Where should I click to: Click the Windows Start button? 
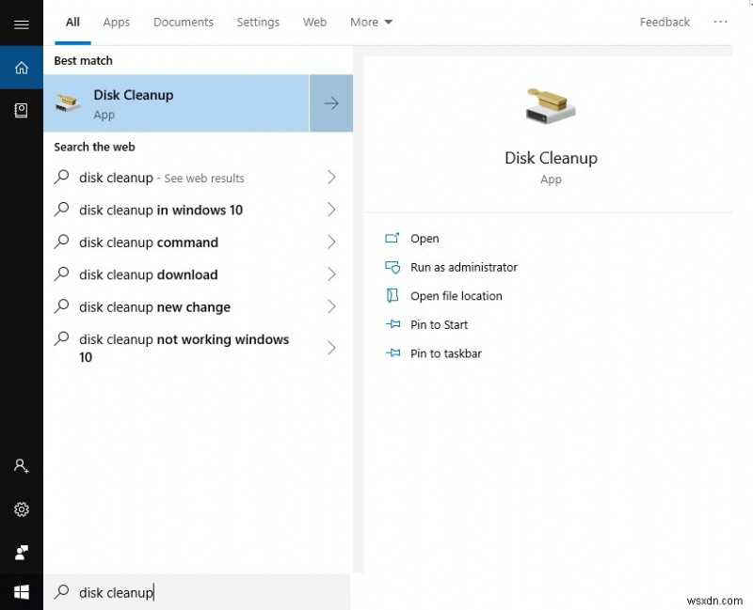22,591
